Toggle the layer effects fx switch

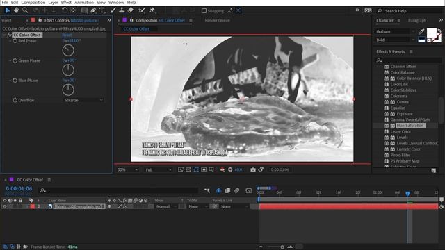124,206
